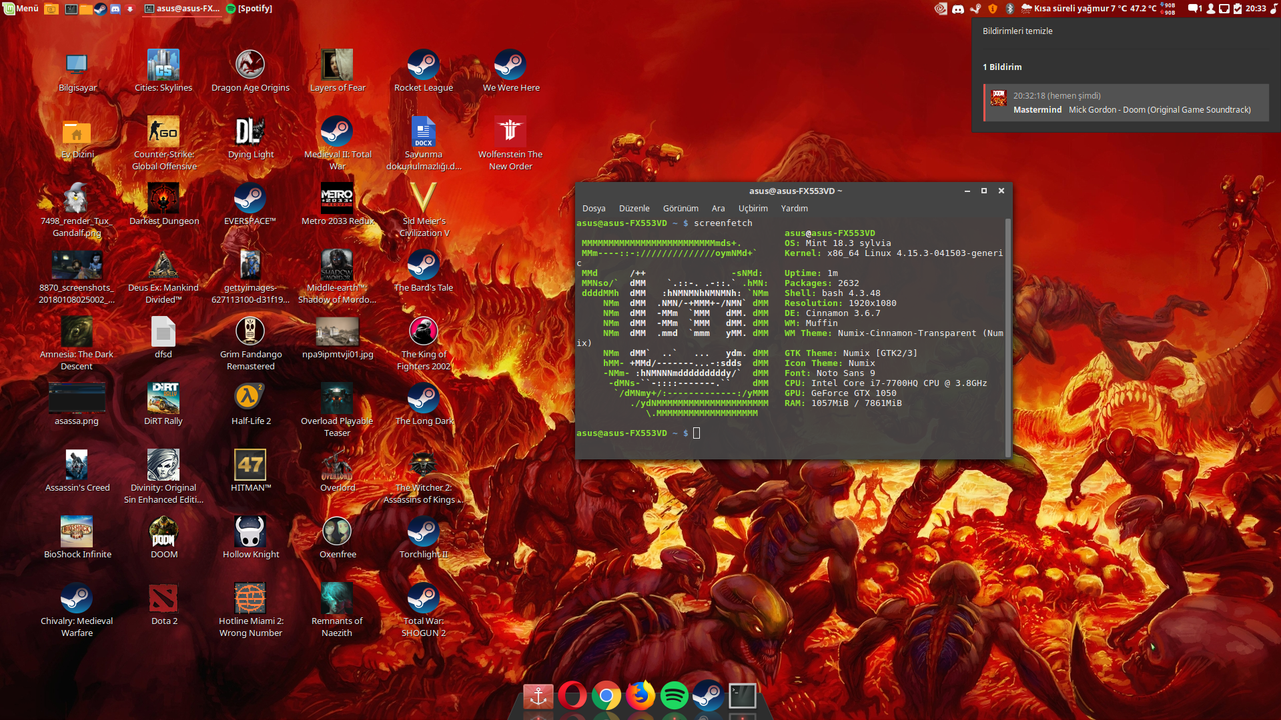The height and width of the screenshot is (720, 1281).
Task: Launch Steam from top panel launcher
Action: [x=100, y=9]
